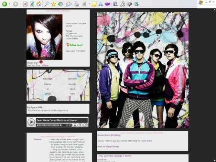Open History with the green clock icon

[x=60, y=4]
